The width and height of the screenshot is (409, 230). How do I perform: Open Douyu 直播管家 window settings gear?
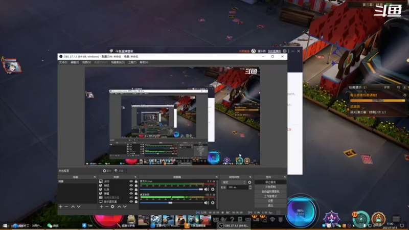tap(285, 51)
